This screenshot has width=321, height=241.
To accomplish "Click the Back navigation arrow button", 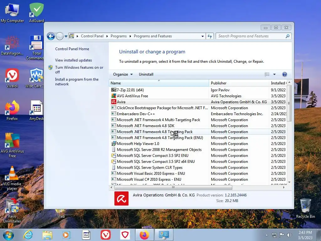I will [51, 36].
